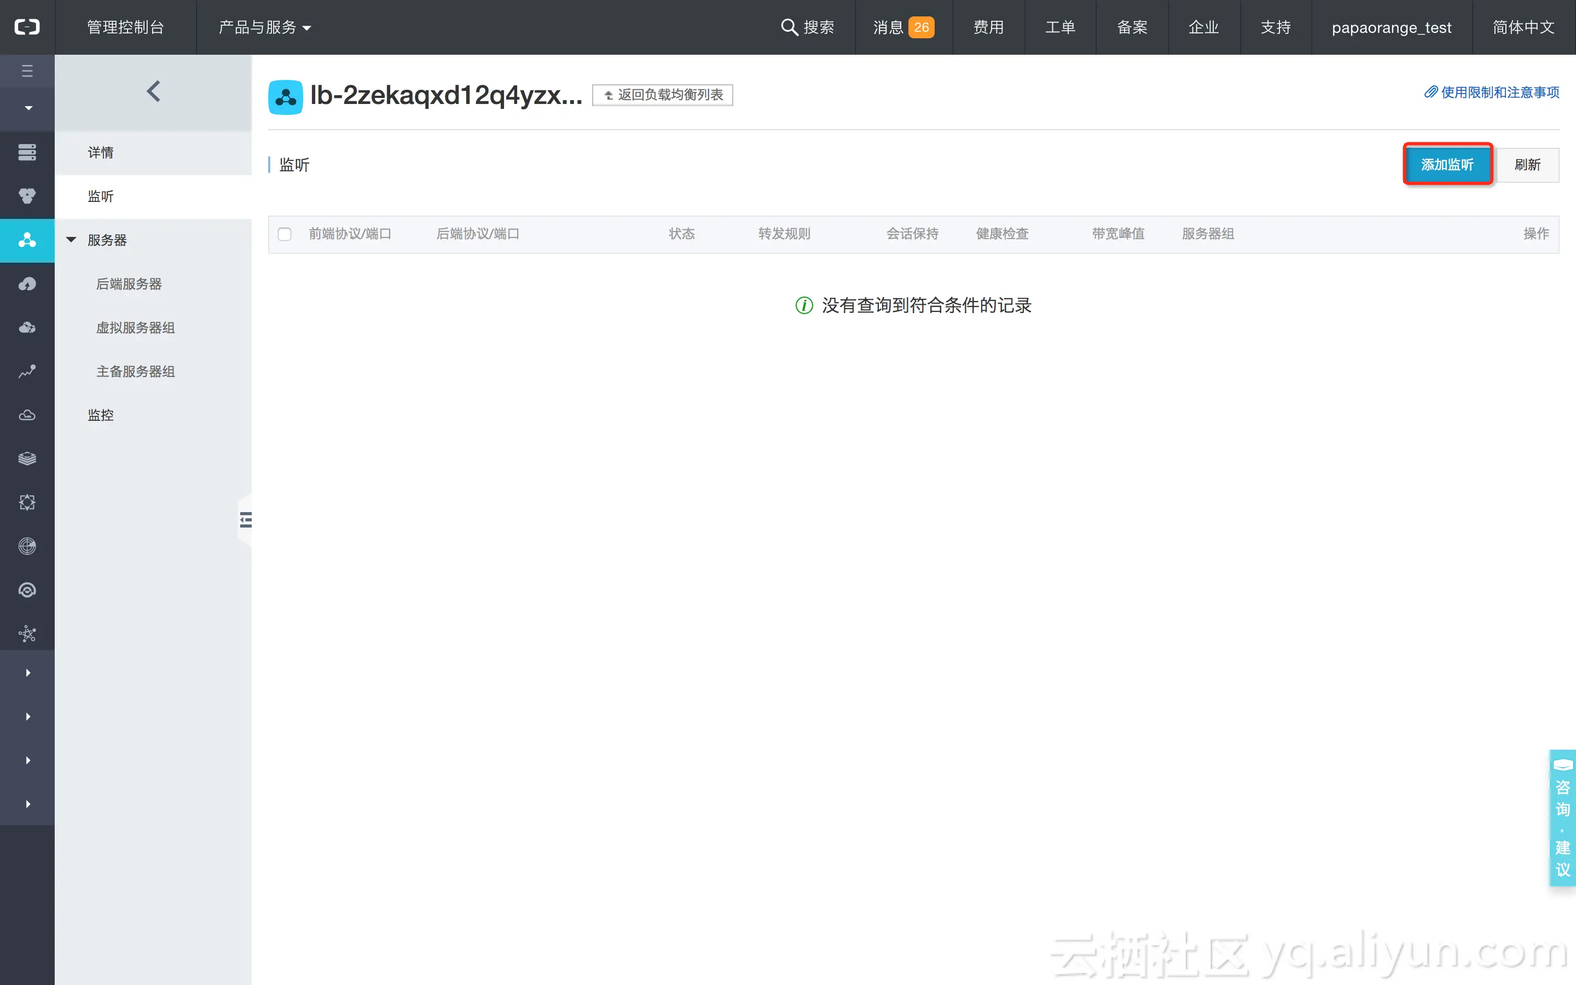The height and width of the screenshot is (985, 1576).
Task: Open the sidebar hamburger menu
Action: pos(27,71)
